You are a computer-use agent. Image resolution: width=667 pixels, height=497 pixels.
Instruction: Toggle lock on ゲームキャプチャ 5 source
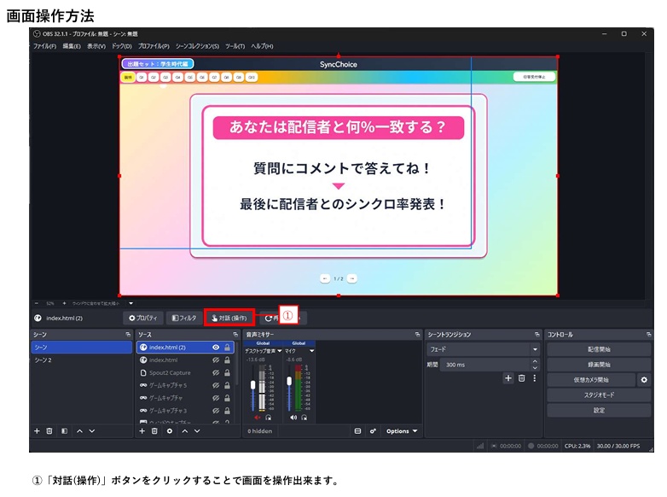pos(227,385)
